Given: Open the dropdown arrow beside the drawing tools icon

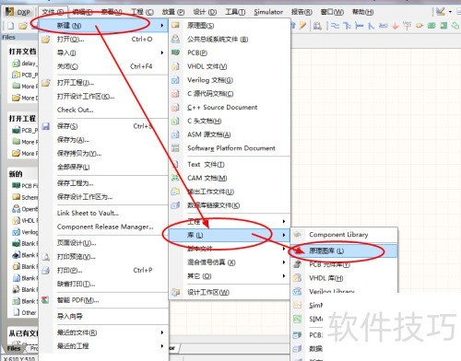Looking at the screenshot, I should 450,12.
